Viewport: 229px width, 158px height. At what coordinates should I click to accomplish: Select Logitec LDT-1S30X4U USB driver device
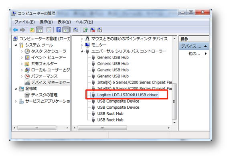125,95
